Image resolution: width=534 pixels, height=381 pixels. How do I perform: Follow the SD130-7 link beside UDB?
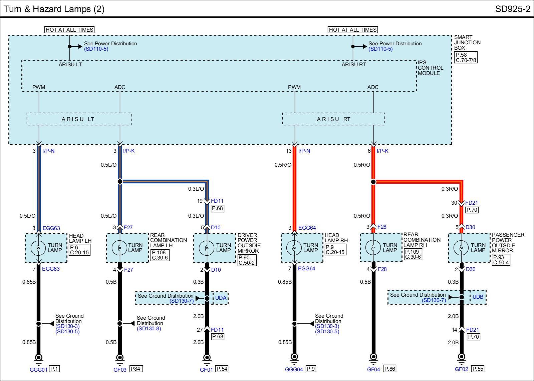click(x=434, y=300)
